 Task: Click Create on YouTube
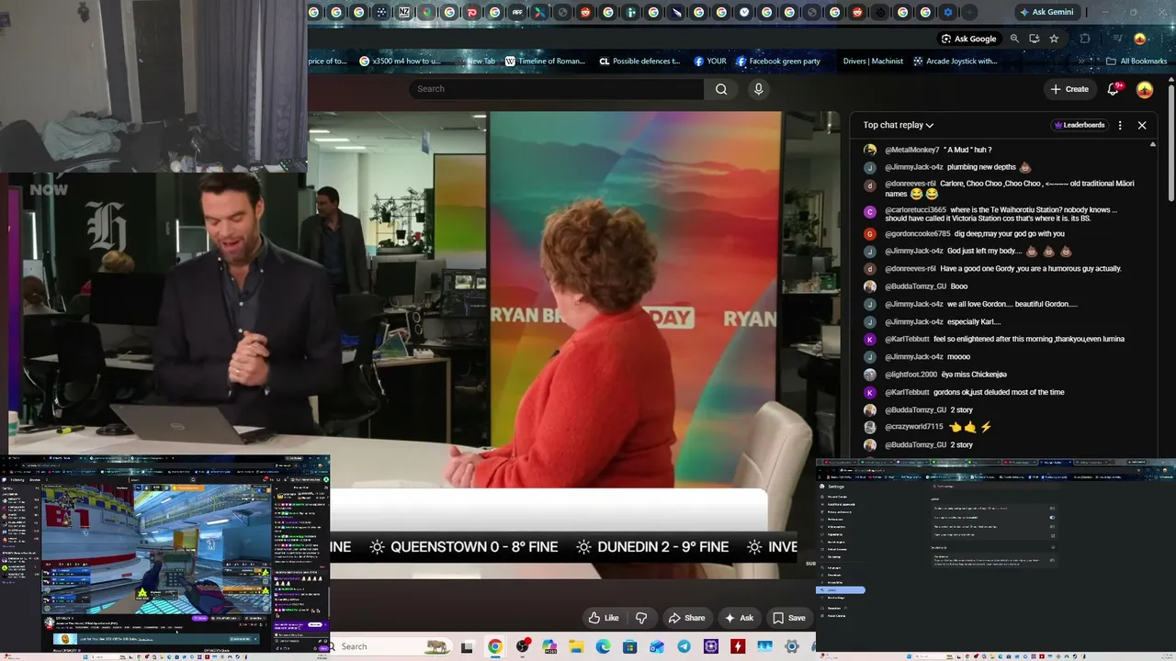coord(1069,89)
